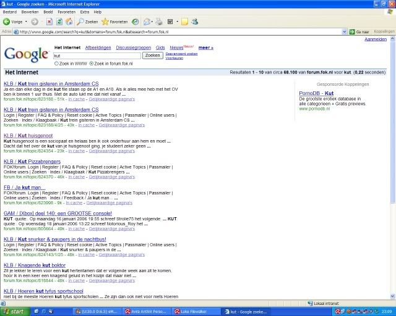This screenshot has width=396, height=316.
Task: Expand the Edit icon dropdown arrow
Action: tap(178, 22)
